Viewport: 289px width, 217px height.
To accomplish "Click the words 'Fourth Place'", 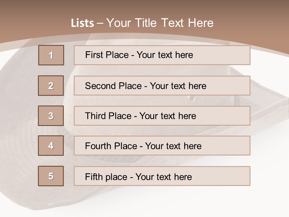I will 111,146.
